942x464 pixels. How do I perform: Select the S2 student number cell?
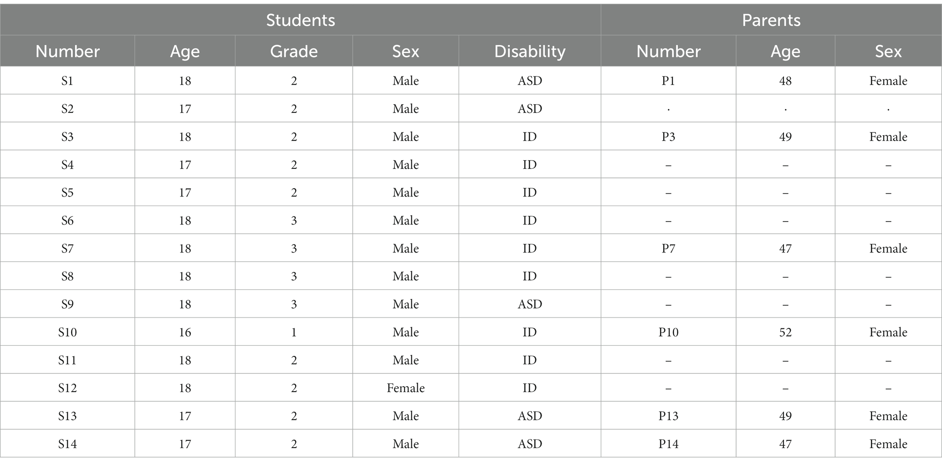point(67,109)
